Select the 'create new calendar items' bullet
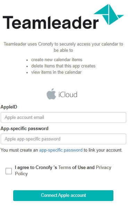 point(57,60)
